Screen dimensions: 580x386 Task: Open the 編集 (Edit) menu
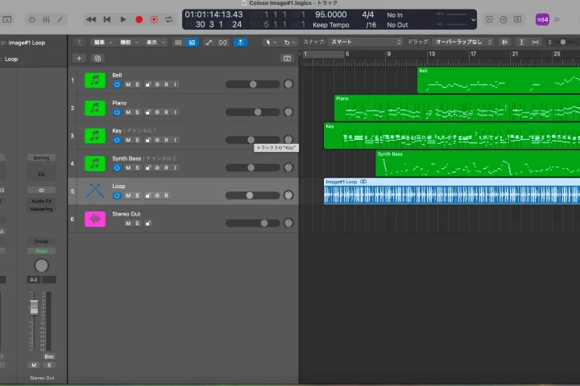point(103,43)
